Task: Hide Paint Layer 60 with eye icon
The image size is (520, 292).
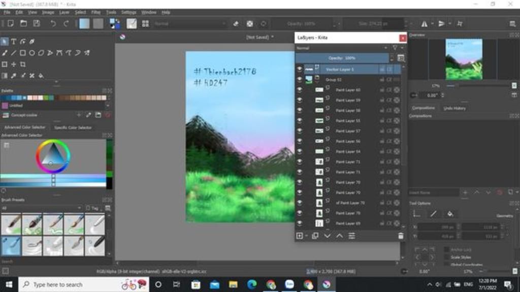Action: tap(300, 89)
